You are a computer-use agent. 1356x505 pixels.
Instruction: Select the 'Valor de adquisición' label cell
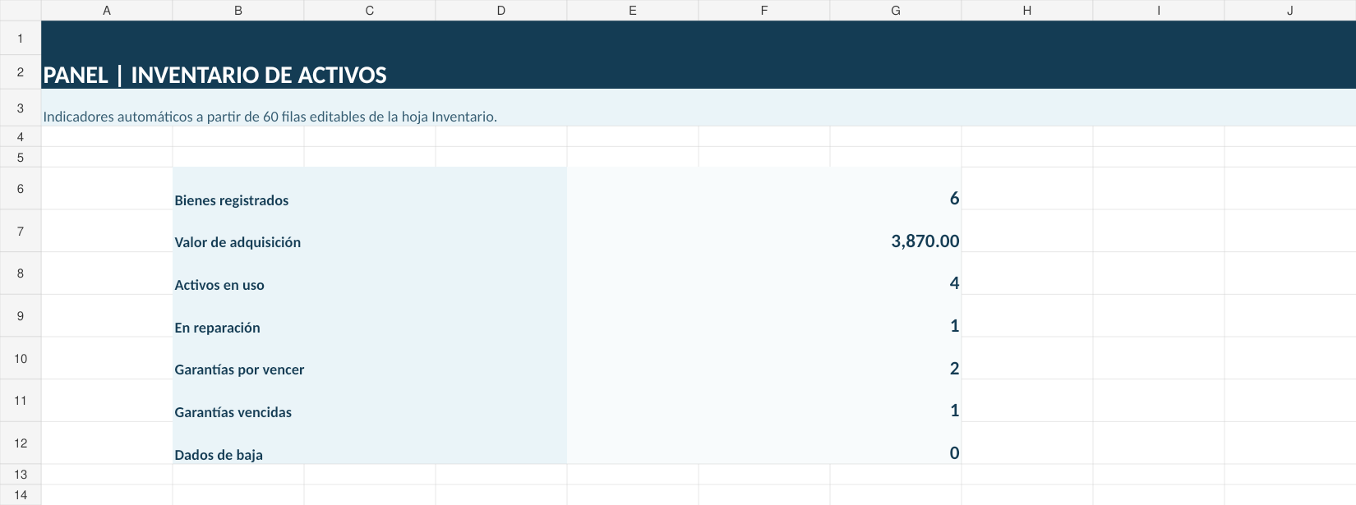(x=370, y=231)
